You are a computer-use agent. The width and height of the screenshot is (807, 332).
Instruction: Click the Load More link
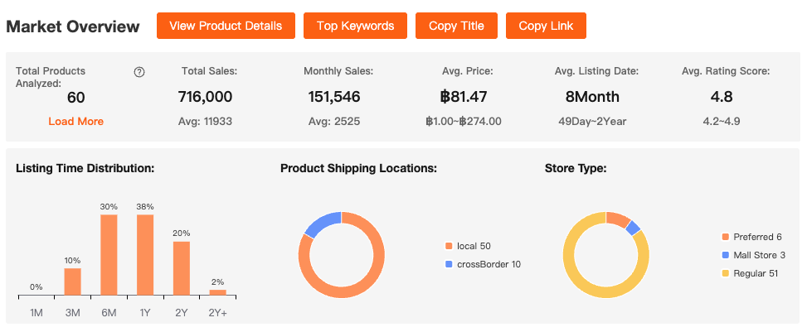[x=76, y=121]
